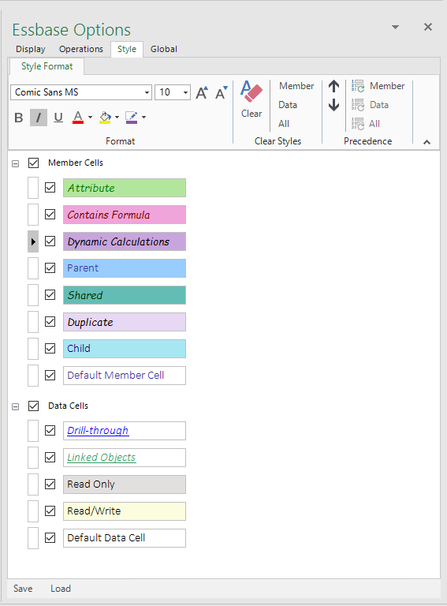Toggle Italic formatting button
This screenshot has height=606, width=447.
[x=39, y=118]
